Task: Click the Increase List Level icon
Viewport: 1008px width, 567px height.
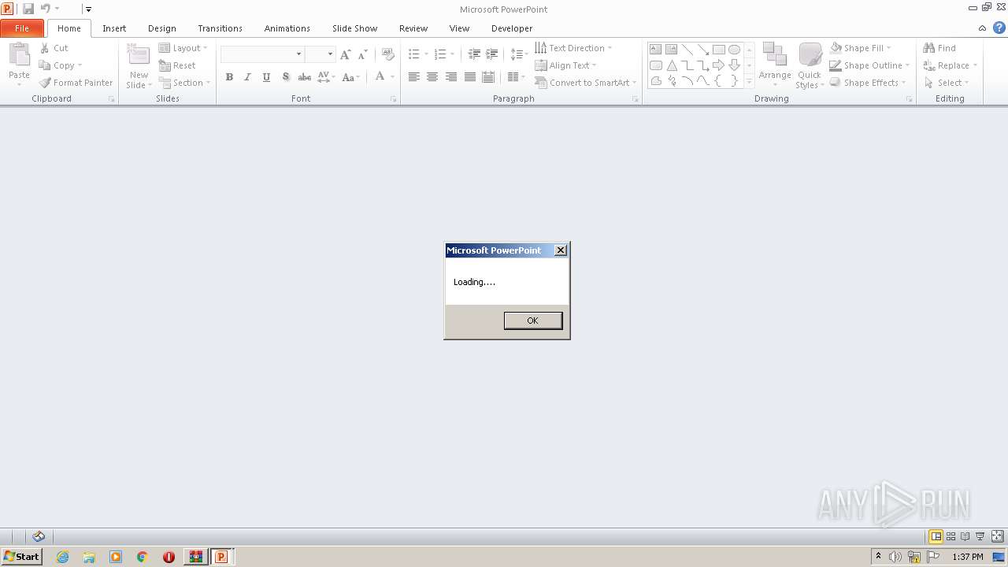Action: pyautogui.click(x=491, y=54)
